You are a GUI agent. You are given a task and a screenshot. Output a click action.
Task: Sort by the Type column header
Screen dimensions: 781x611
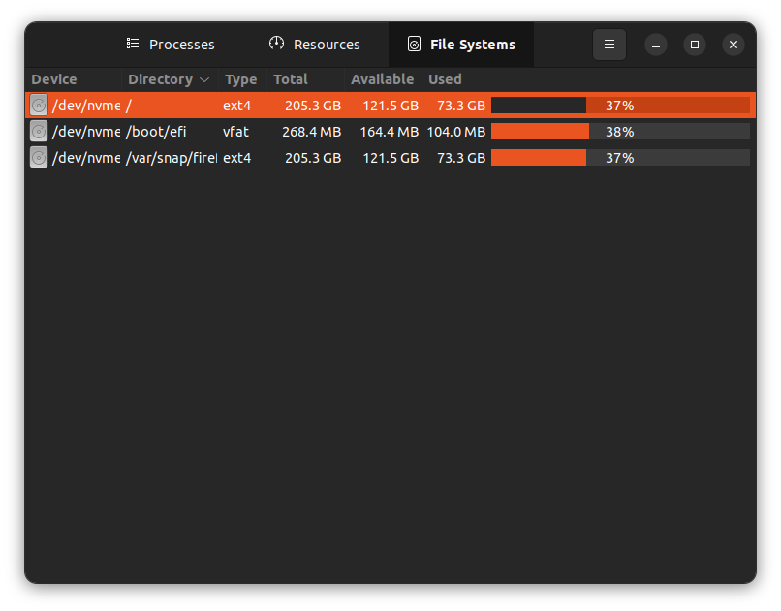pyautogui.click(x=241, y=79)
